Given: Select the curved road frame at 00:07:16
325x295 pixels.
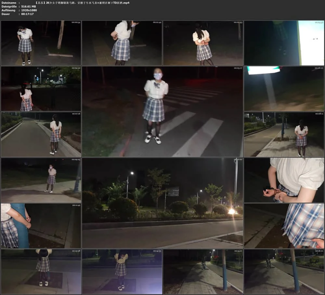Looking at the screenshot, I should point(41,135).
